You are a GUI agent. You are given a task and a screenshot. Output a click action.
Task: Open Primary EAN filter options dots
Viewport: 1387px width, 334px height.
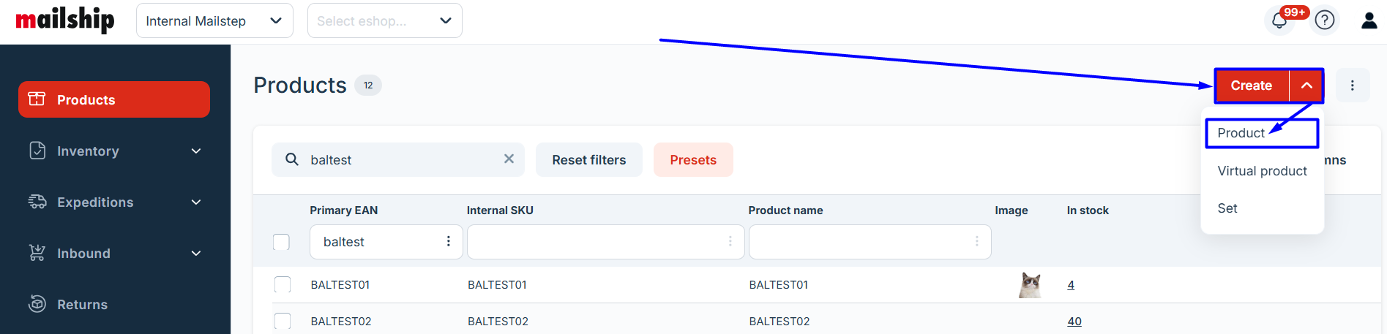pos(449,242)
